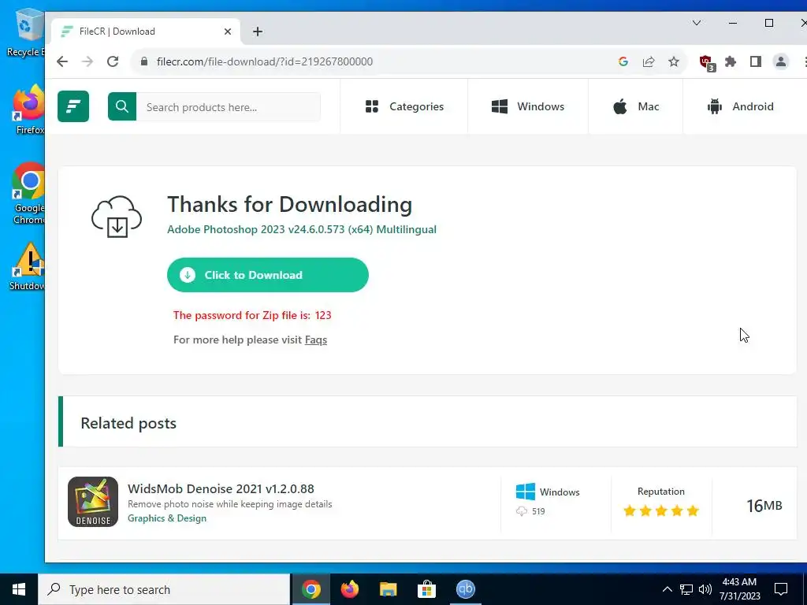Click the Click to Download button
The width and height of the screenshot is (807, 605).
[x=268, y=275]
